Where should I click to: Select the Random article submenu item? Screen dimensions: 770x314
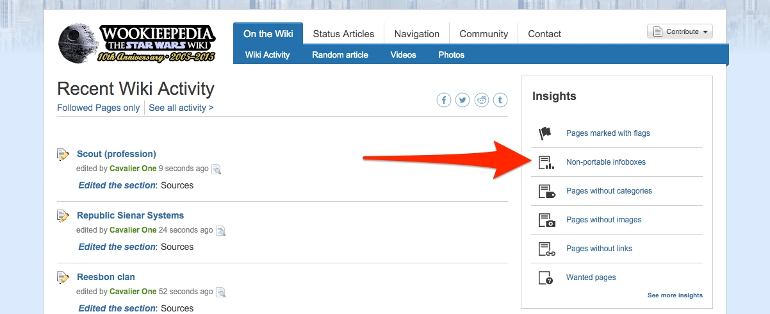pos(340,55)
